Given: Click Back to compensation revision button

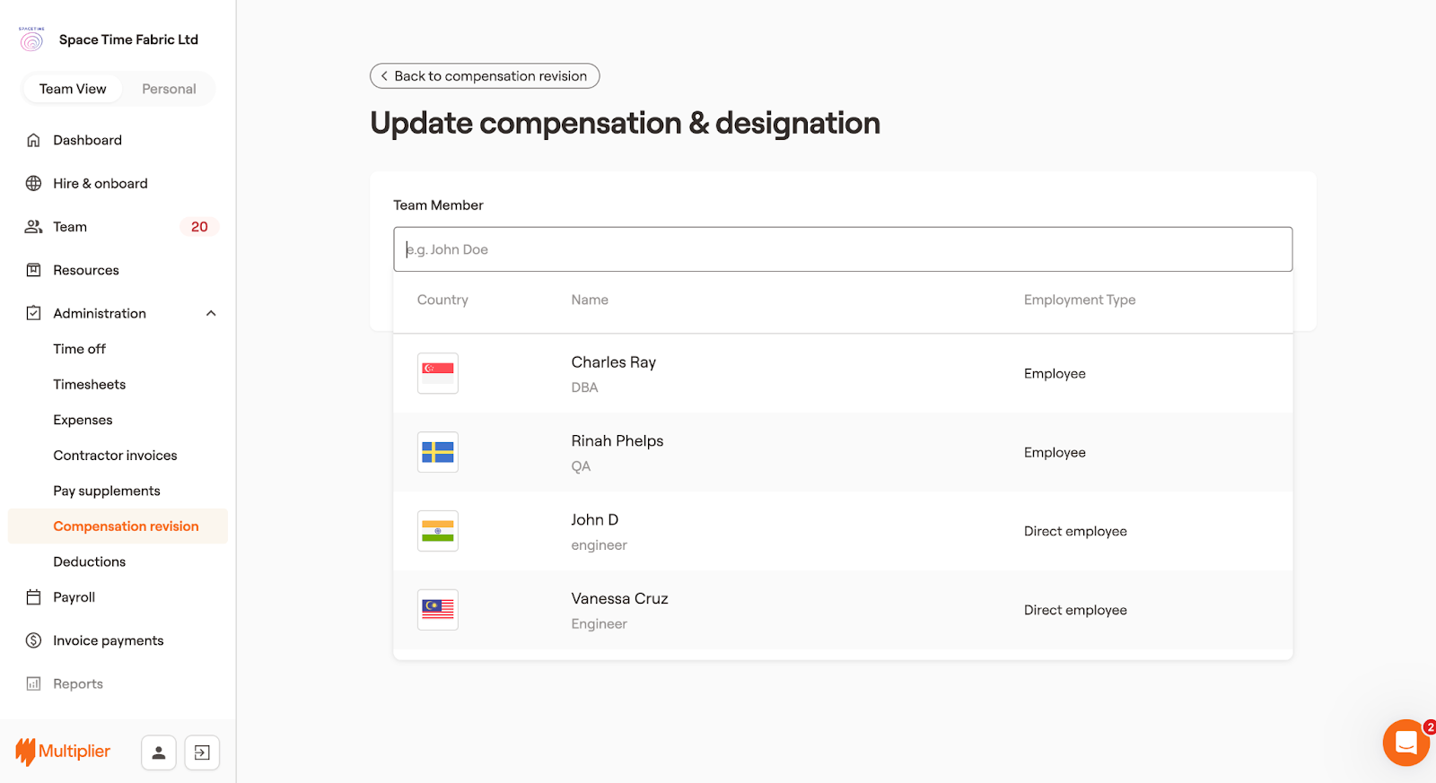Looking at the screenshot, I should pyautogui.click(x=485, y=76).
